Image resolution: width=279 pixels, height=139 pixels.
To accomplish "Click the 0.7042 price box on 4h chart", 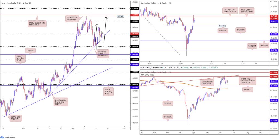I will 120,16.
